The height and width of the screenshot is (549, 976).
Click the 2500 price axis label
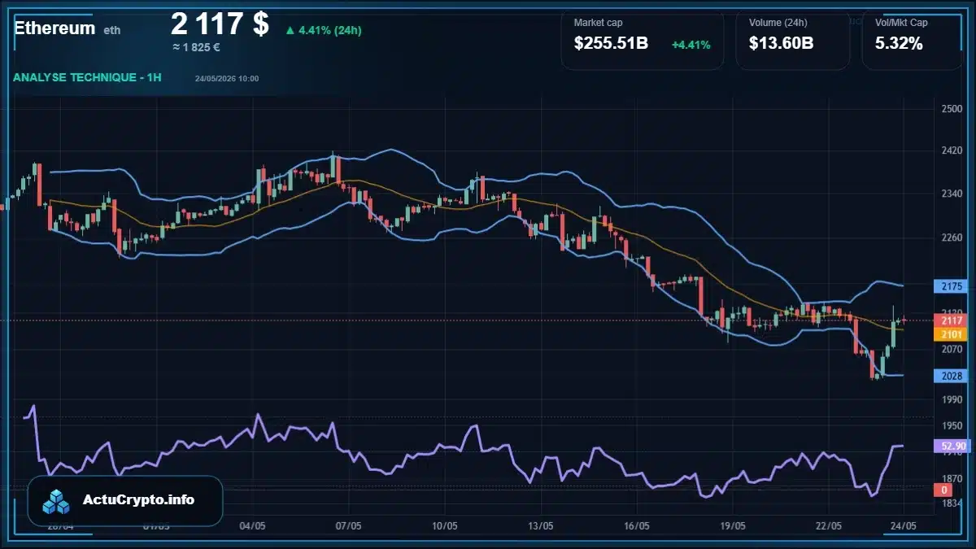(x=952, y=109)
